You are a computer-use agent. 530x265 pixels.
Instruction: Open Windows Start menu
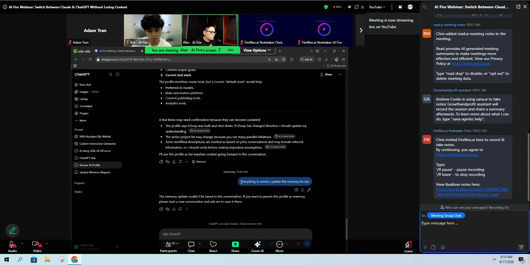click(7, 259)
